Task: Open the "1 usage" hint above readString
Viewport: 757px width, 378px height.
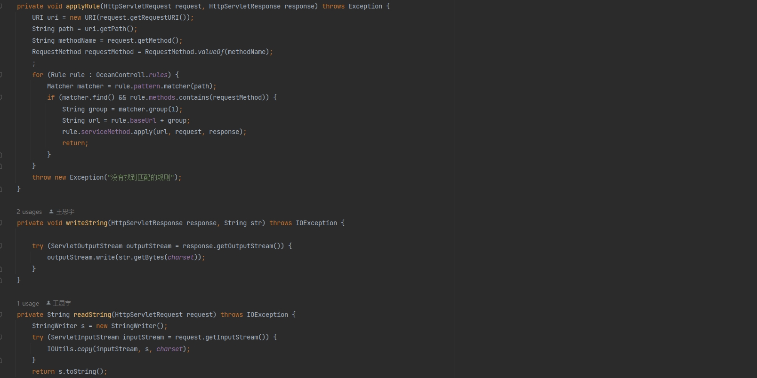Action: [28, 303]
